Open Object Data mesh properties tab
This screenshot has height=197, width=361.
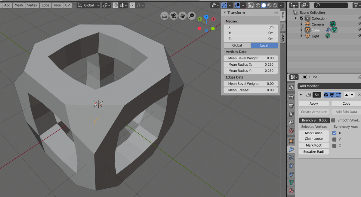click(x=291, y=182)
